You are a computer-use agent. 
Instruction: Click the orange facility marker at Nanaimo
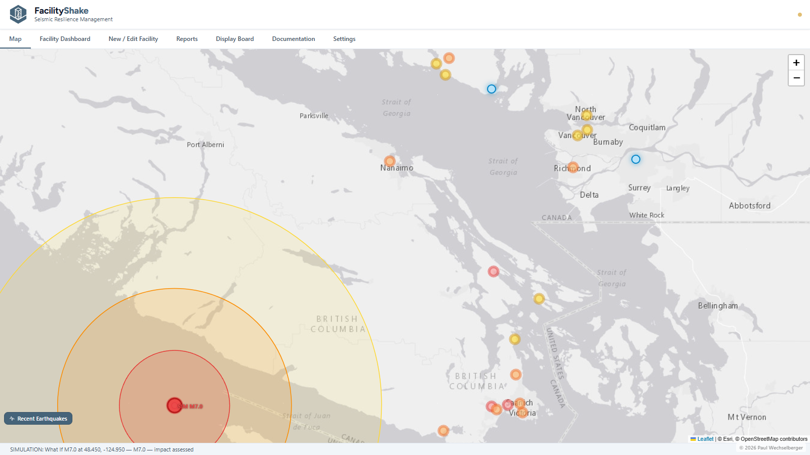tap(390, 161)
